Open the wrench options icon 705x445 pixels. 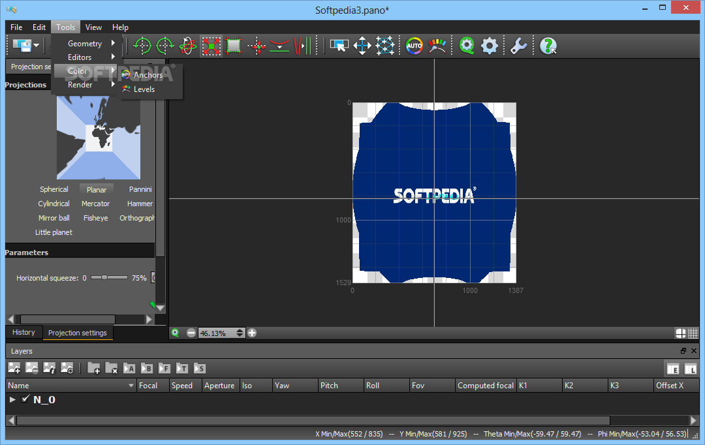click(518, 46)
